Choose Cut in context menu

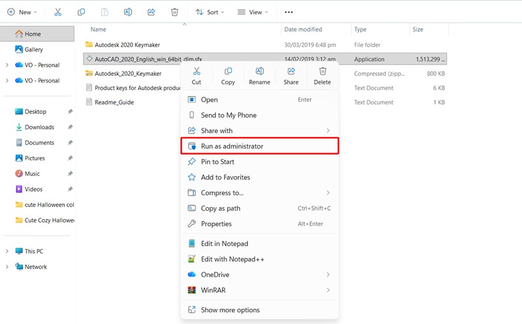point(196,76)
